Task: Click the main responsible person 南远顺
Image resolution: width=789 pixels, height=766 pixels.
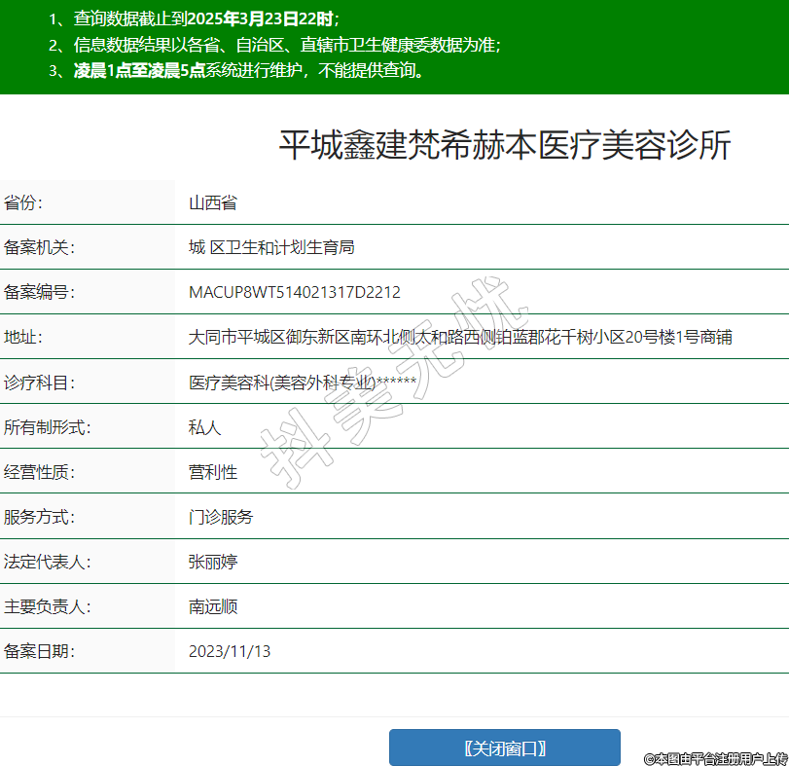Action: (213, 606)
